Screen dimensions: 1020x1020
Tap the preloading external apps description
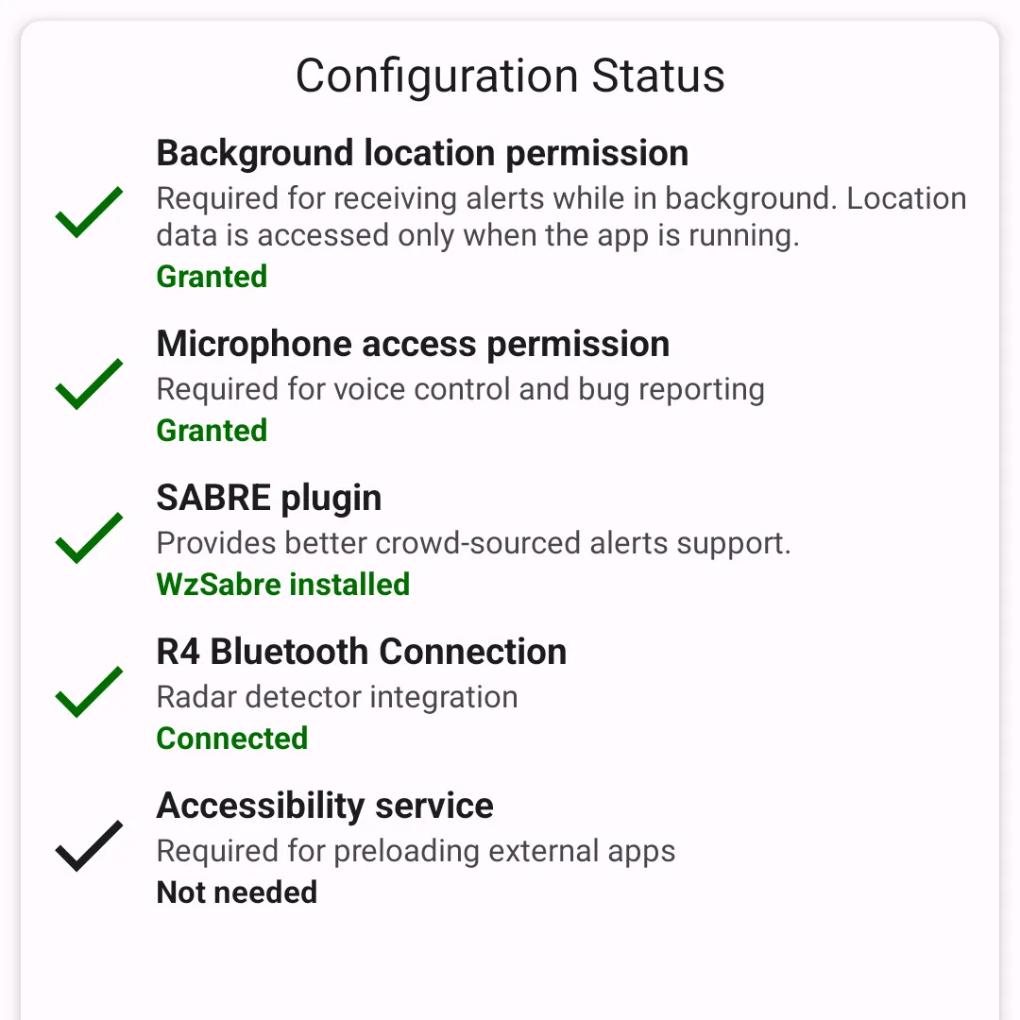pyautogui.click(x=416, y=851)
